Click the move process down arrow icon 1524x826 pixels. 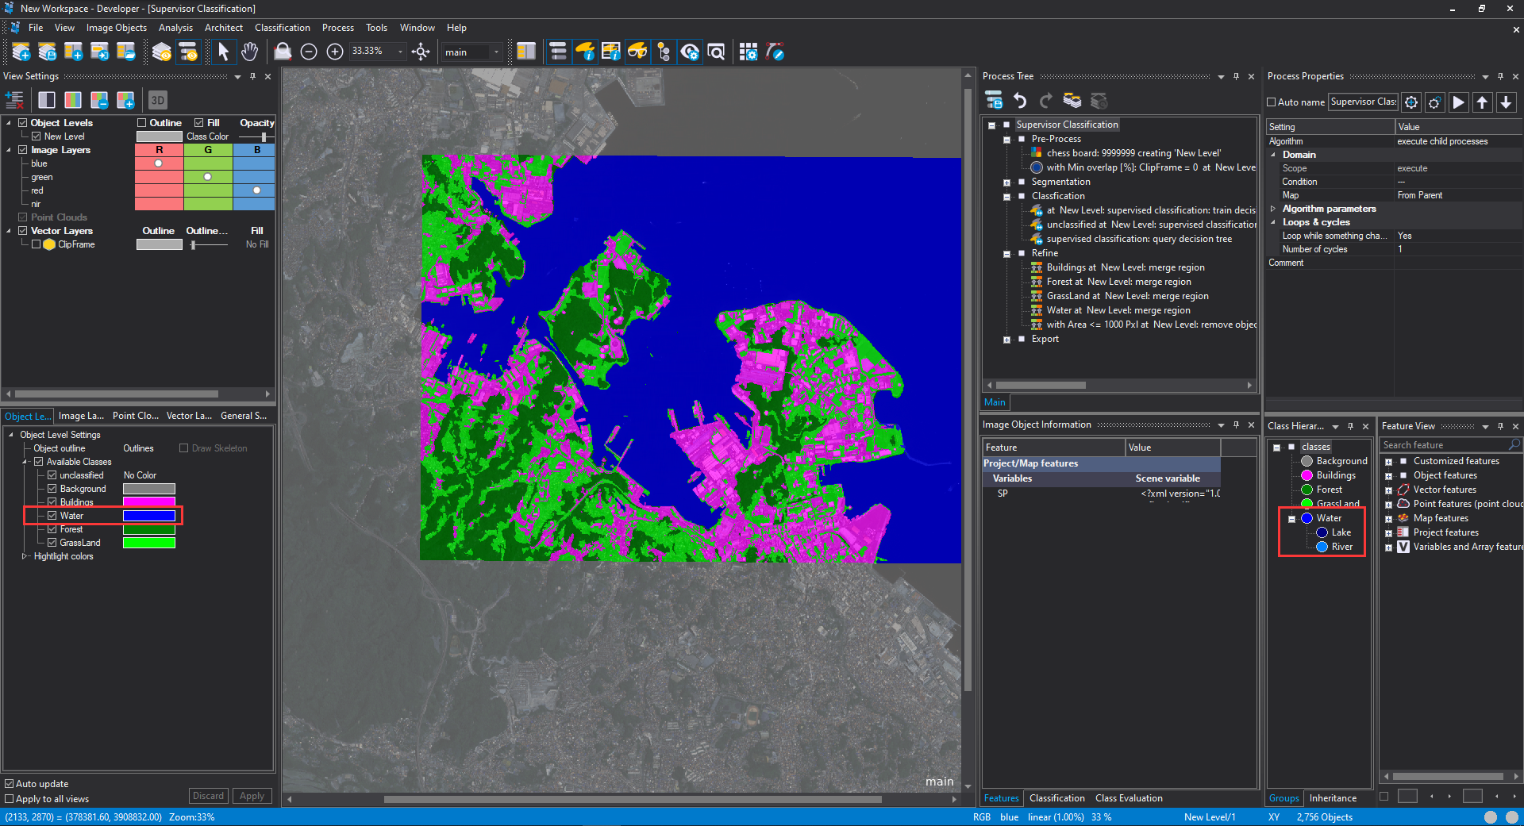point(1506,102)
